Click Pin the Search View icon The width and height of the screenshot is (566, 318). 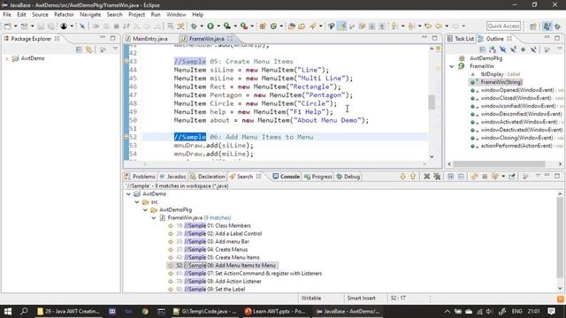[512, 177]
